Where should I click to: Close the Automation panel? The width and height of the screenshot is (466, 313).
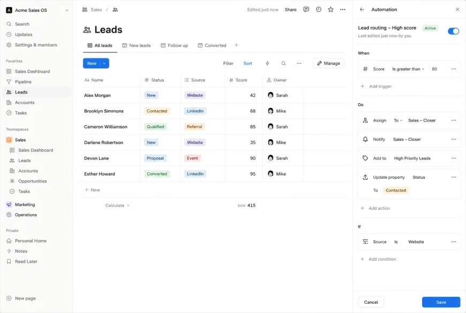click(457, 10)
